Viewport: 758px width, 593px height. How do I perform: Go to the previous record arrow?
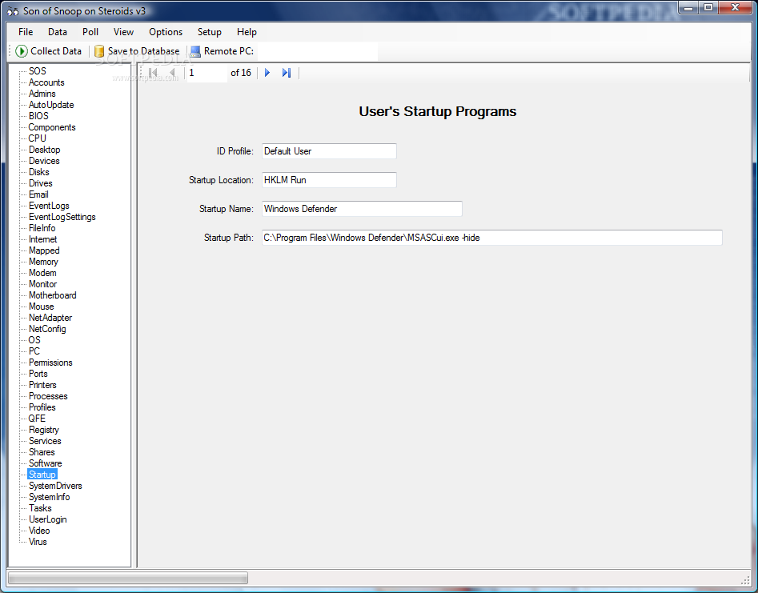tap(172, 73)
